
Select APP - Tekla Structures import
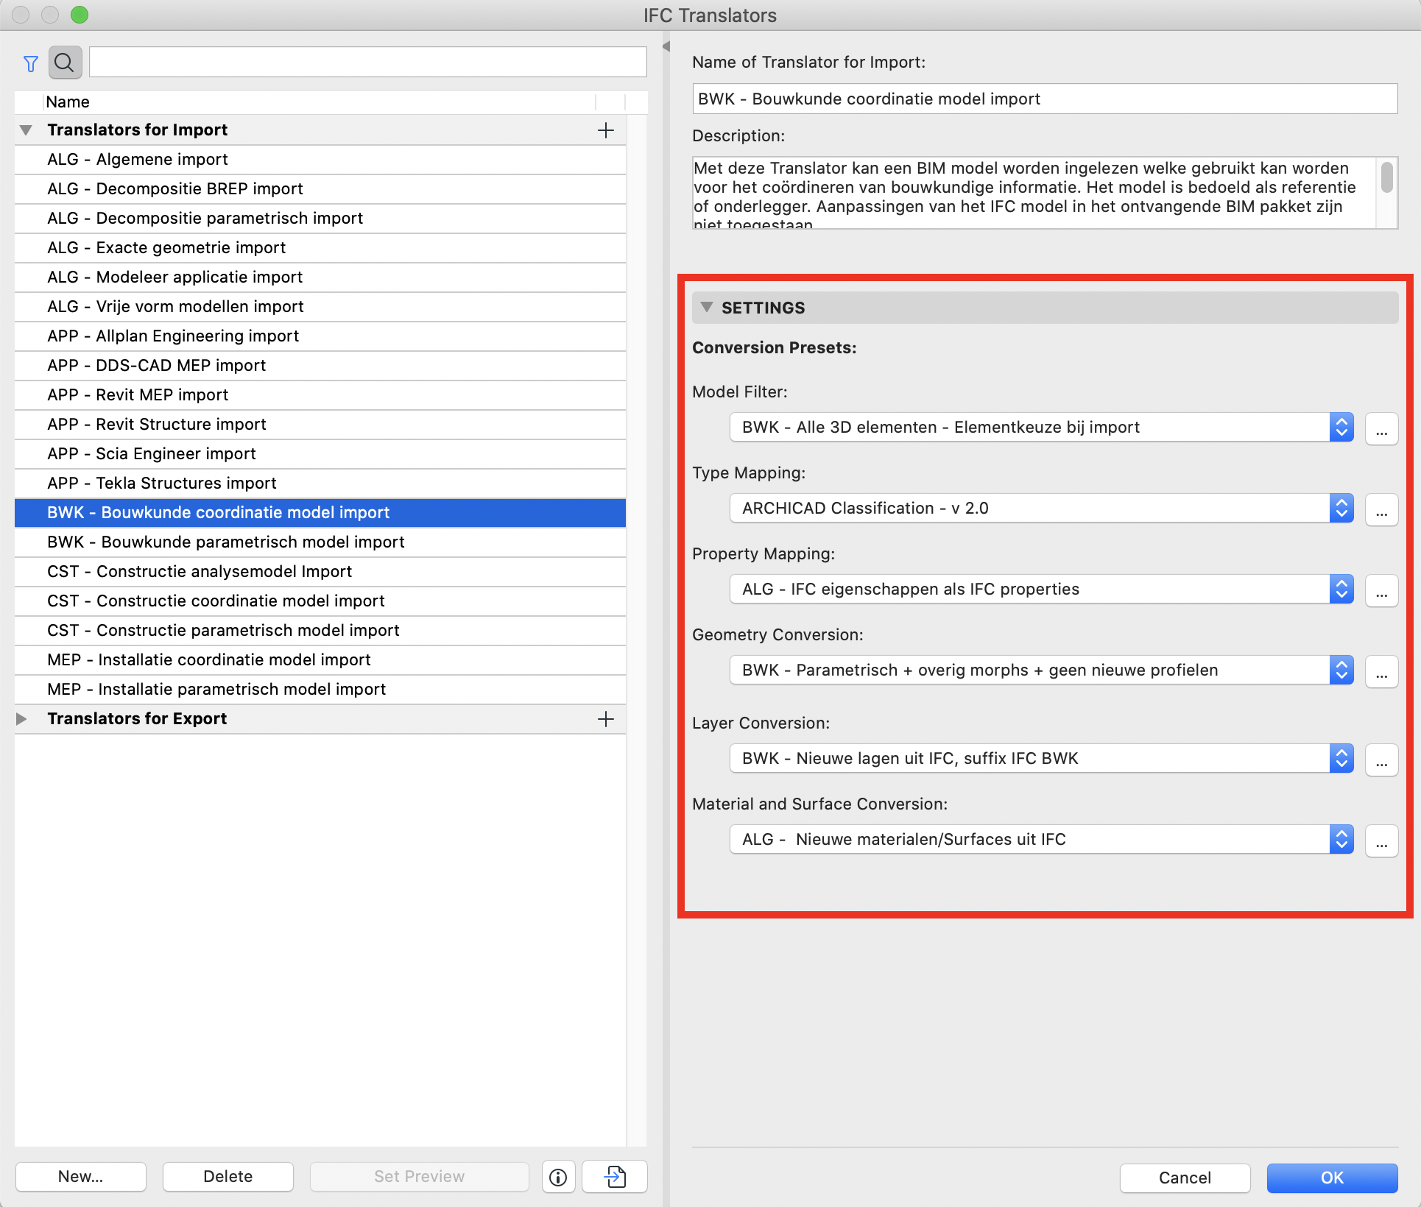(x=320, y=484)
